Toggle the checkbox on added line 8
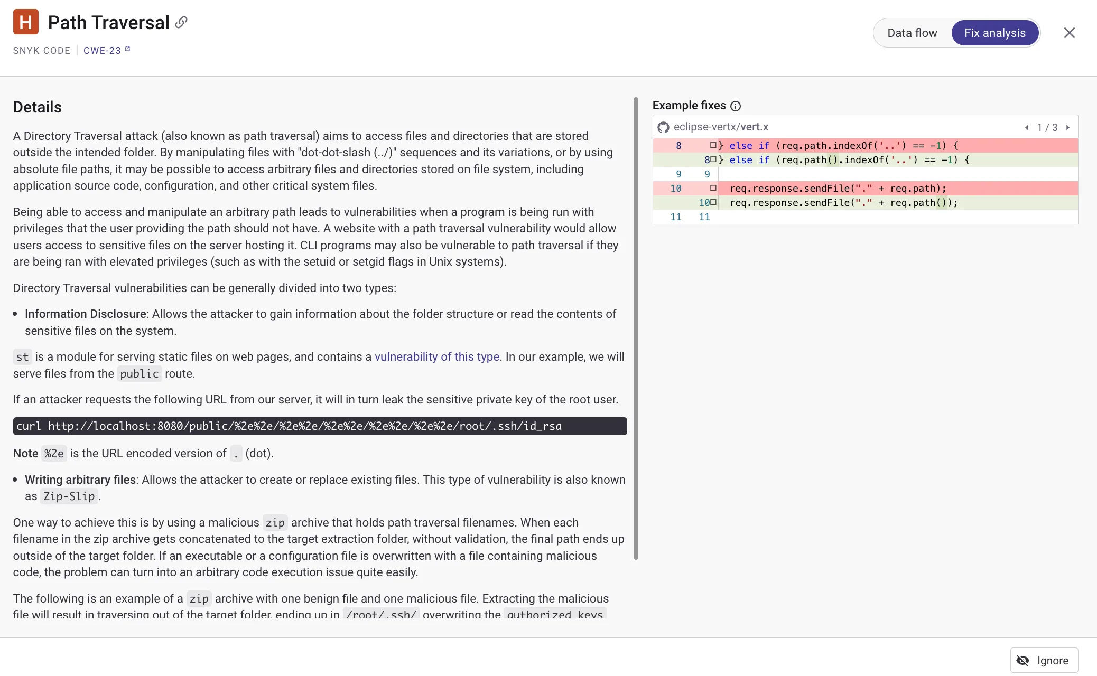The height and width of the screenshot is (676, 1097). pyautogui.click(x=715, y=159)
